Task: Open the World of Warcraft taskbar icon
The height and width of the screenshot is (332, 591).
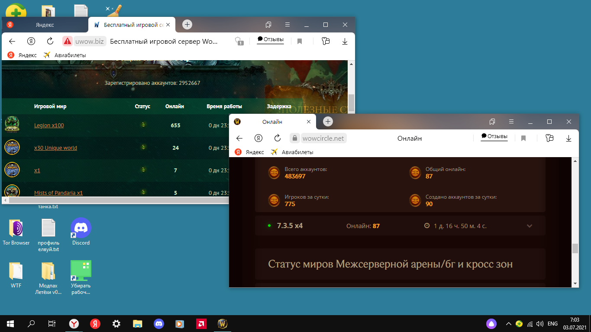Action: click(x=222, y=323)
